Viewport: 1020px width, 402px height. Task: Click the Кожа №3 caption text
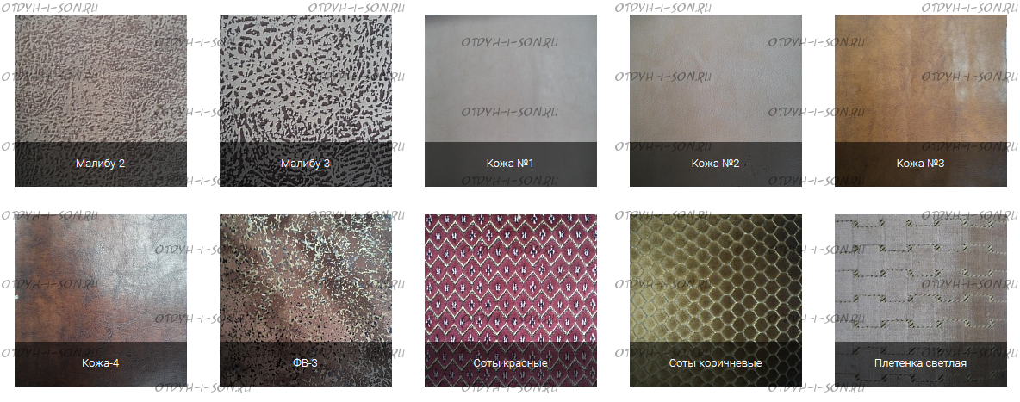click(x=920, y=164)
